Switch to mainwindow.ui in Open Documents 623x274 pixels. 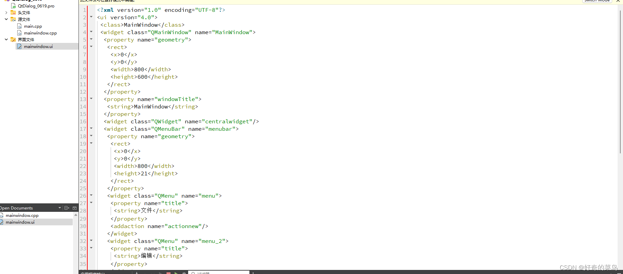click(20, 222)
